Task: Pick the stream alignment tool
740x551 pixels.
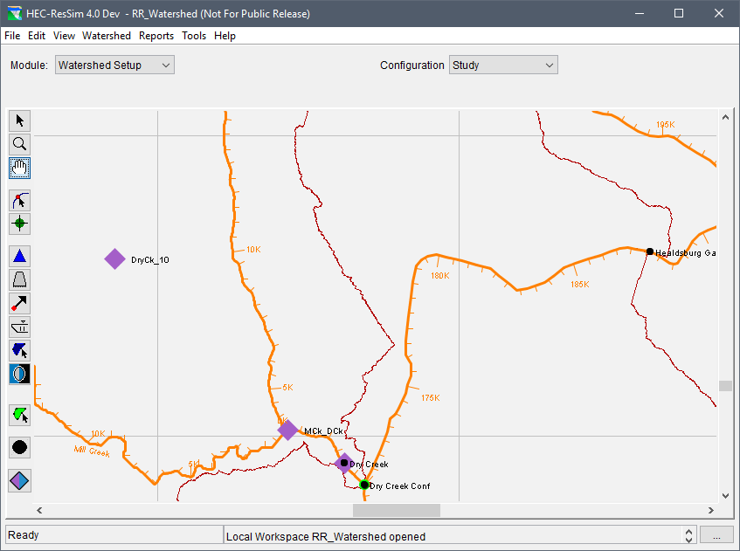Action: tap(19, 201)
